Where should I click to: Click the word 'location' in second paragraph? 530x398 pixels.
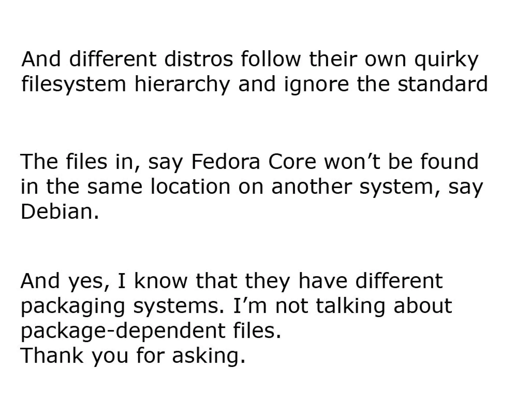190,186
